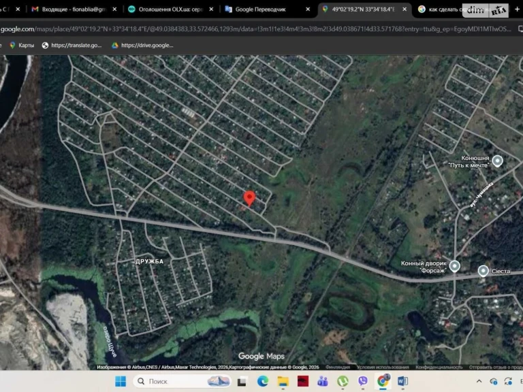Viewport: 523px width, 392px height.
Task: Close the OLX.ua tab
Action: [x=211, y=10]
